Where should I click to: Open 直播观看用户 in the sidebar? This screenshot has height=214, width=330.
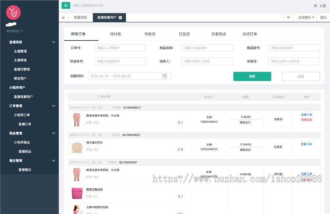click(23, 97)
